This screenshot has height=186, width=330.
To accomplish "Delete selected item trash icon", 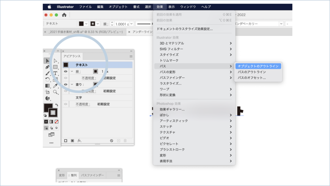I will (x=125, y=141).
